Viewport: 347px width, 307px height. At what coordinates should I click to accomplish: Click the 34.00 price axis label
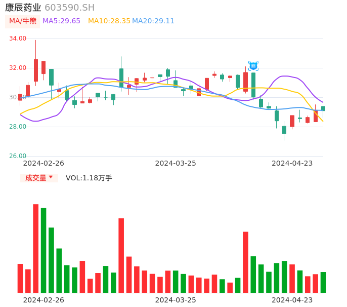(18, 39)
